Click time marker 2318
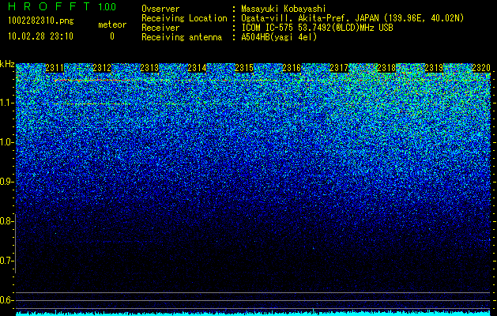Screen dimensions: 497x316 [386, 68]
